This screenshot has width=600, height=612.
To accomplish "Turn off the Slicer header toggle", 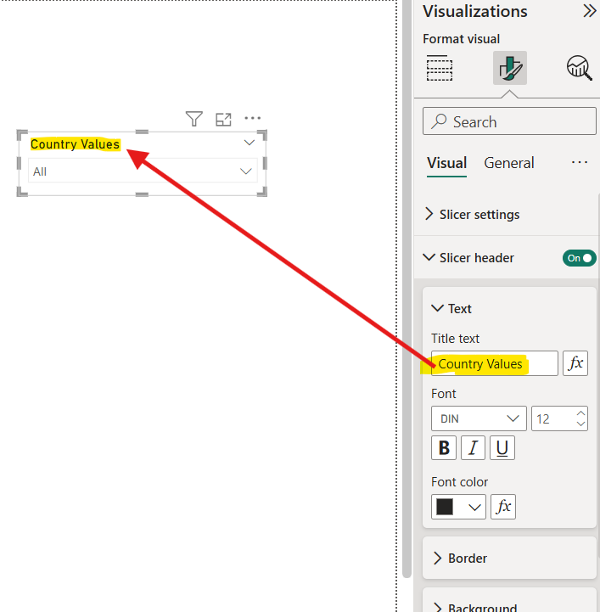I will click(579, 258).
